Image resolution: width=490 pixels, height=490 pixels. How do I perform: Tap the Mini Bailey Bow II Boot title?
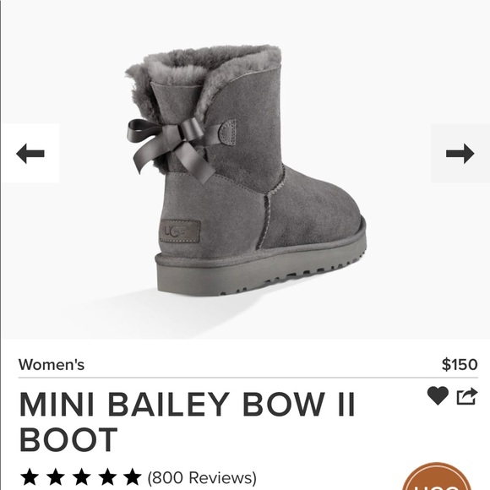[188, 422]
